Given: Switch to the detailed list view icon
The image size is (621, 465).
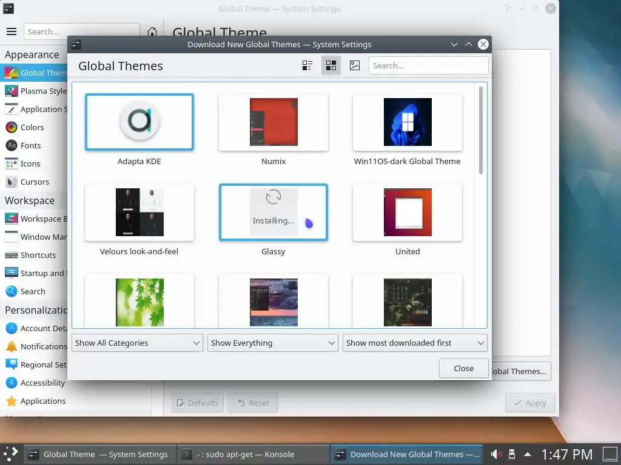Looking at the screenshot, I should coord(307,65).
